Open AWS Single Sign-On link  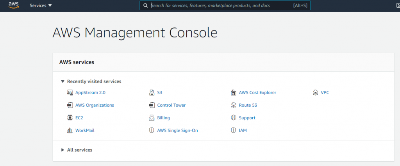click(x=178, y=131)
